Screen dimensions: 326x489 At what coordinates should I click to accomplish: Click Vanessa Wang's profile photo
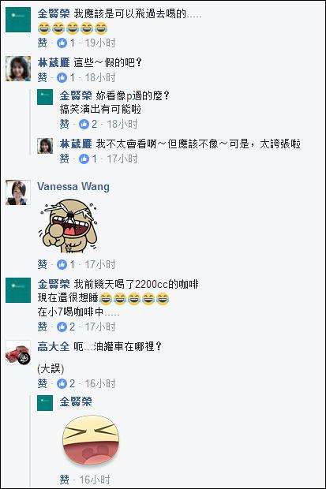coord(18,192)
